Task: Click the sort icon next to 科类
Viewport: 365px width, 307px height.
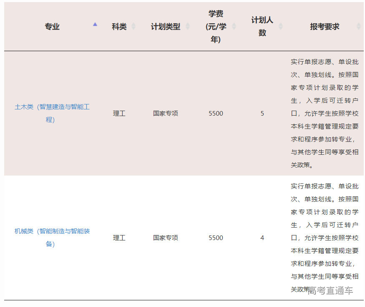Action: click(133, 27)
